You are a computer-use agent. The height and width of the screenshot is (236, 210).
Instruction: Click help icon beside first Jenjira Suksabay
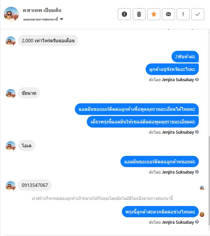[197, 79]
